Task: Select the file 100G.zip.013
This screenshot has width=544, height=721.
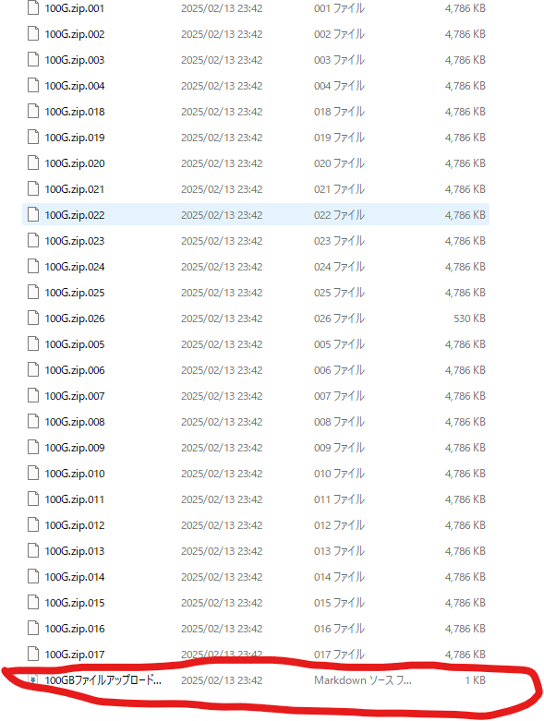Action: click(x=75, y=551)
